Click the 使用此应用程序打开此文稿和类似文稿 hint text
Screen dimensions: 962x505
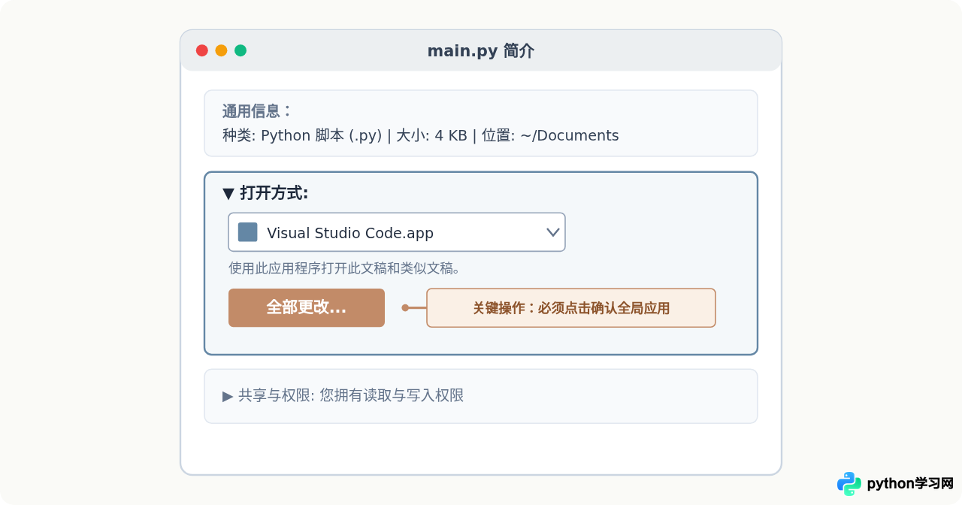click(x=344, y=268)
